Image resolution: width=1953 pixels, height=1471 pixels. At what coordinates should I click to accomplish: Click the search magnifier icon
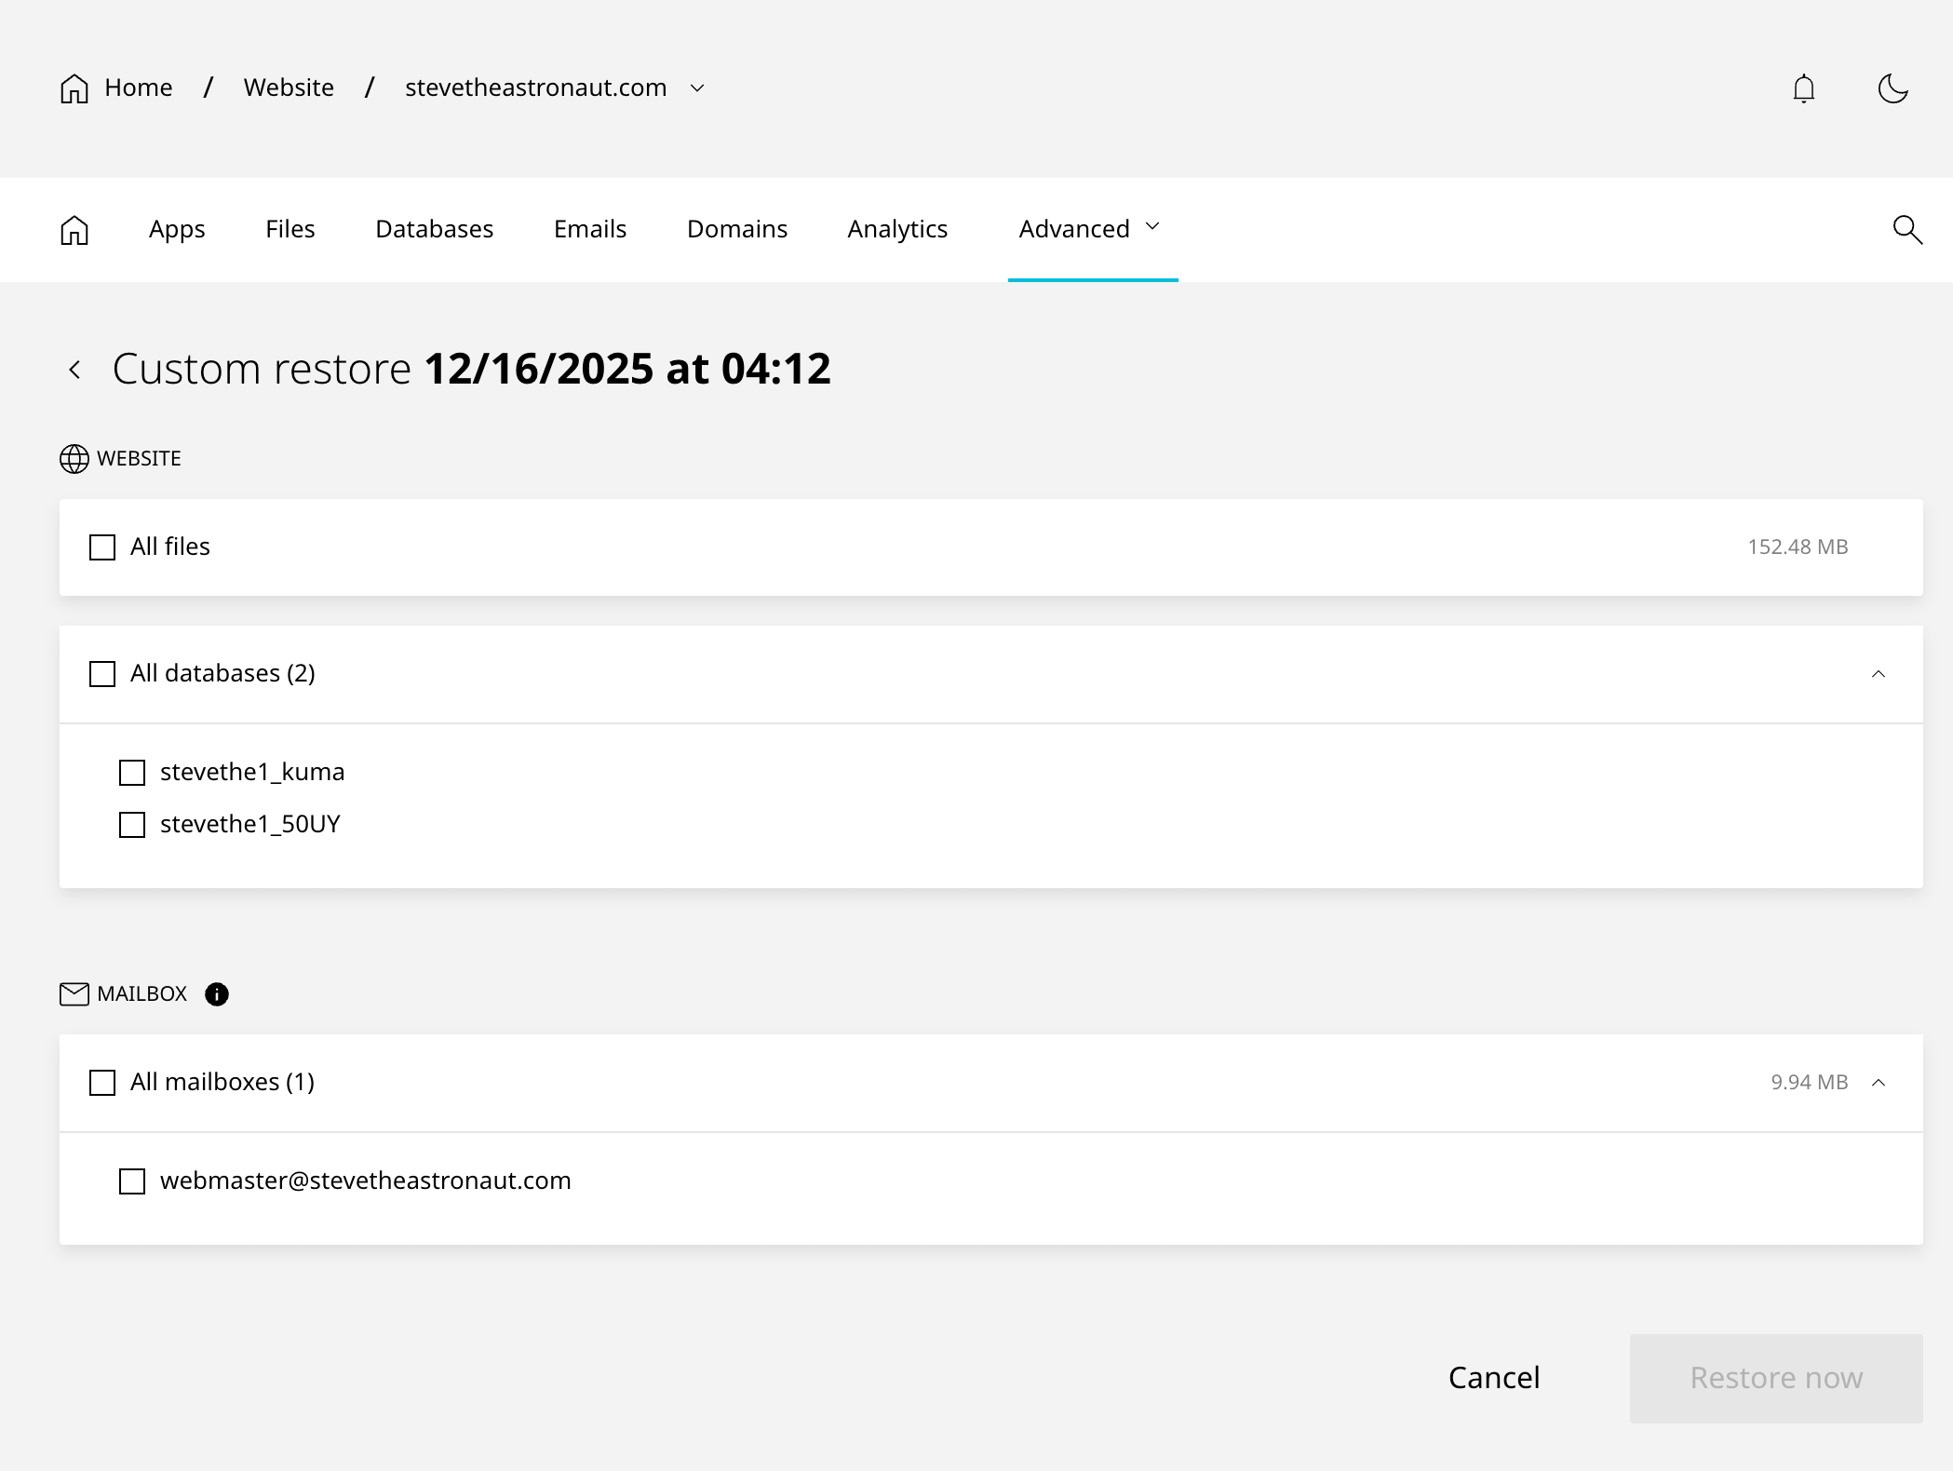(1907, 229)
